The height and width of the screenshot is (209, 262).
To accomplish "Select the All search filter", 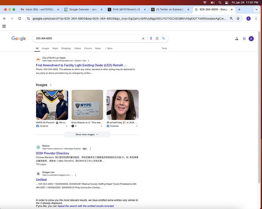I will 37,48.
